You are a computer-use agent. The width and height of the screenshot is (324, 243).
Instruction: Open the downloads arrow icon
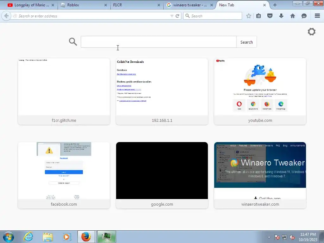pos(281,16)
